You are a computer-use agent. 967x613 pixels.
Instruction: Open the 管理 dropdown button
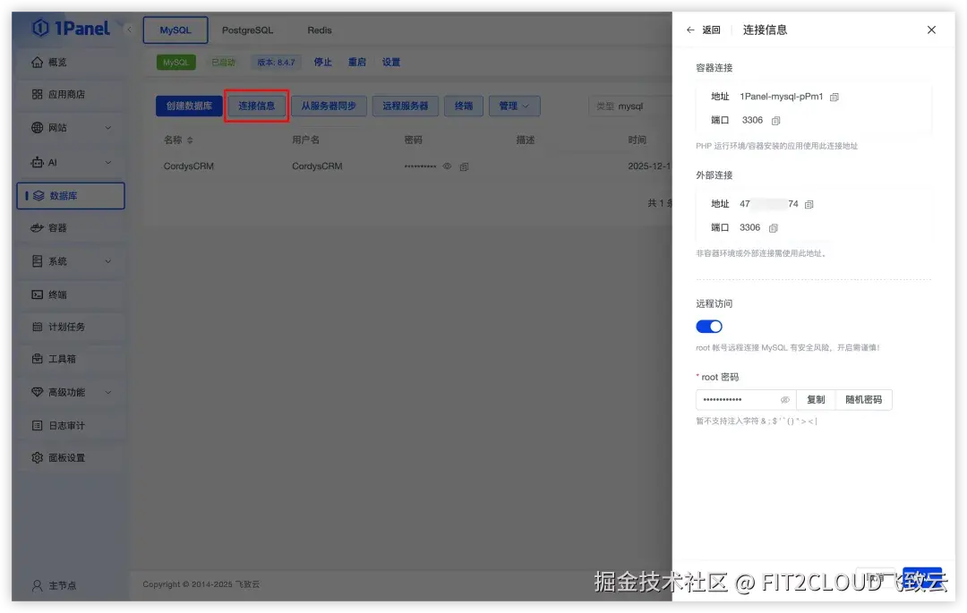(x=514, y=106)
